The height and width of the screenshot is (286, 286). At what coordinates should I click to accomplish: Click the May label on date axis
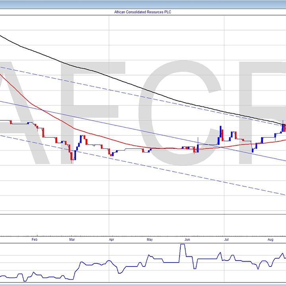click(x=150, y=240)
